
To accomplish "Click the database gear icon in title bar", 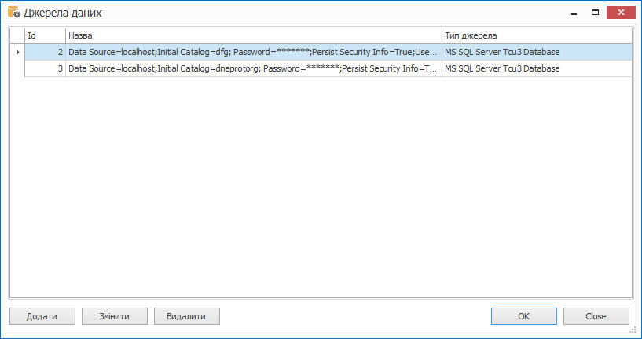I will [14, 13].
